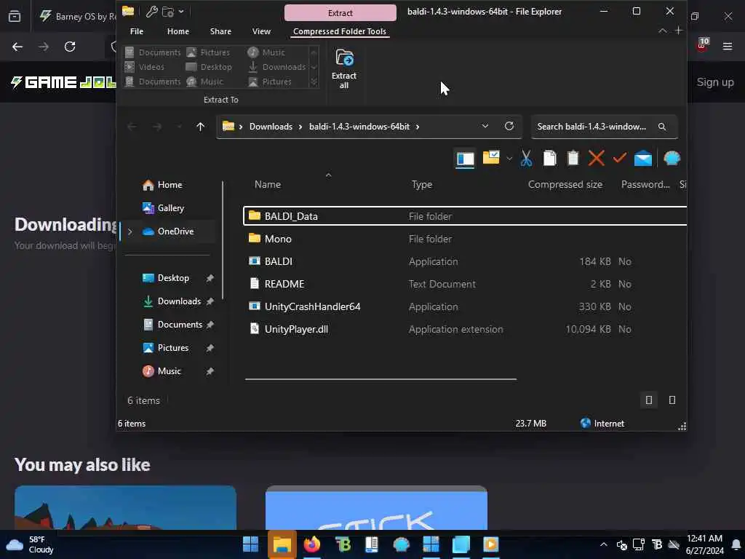Click the Paste clipboard icon in toolbar
This screenshot has width=745, height=559.
[x=573, y=158]
